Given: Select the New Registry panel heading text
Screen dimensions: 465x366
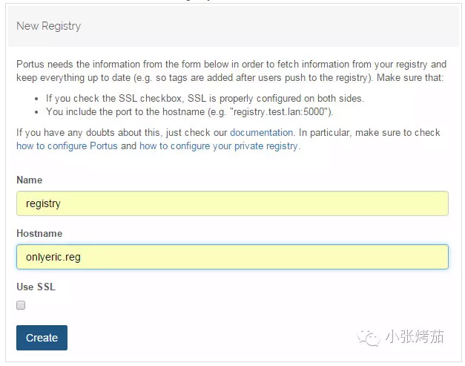Looking at the screenshot, I should pos(49,26).
